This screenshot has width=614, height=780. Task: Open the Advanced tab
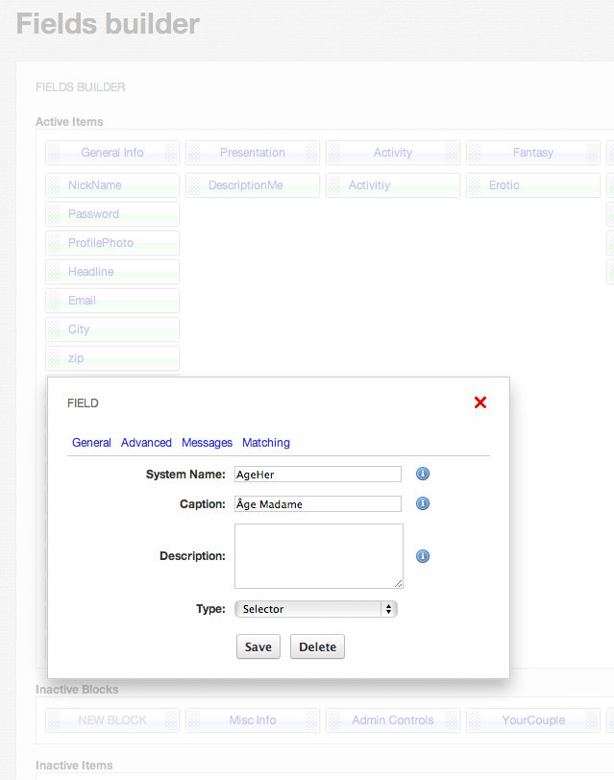tap(146, 443)
